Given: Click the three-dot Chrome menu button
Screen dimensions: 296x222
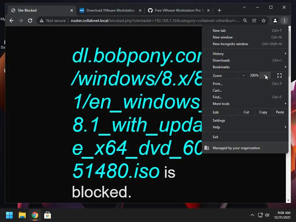Looking at the screenshot, I should [284, 21].
